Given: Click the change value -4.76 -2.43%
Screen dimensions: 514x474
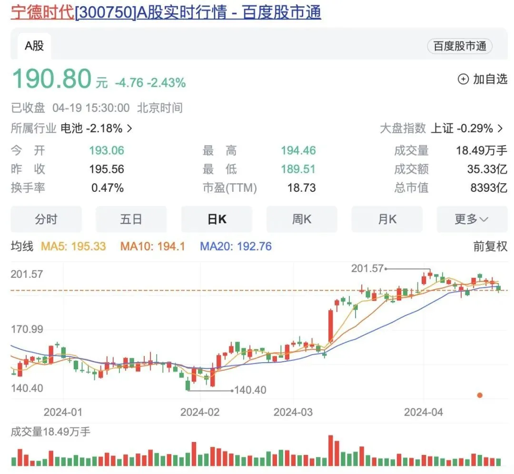Looking at the screenshot, I should pyautogui.click(x=150, y=83).
